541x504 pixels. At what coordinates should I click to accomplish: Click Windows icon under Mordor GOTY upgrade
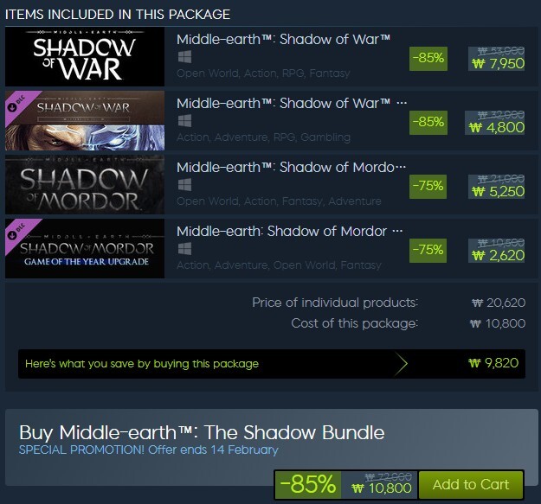(x=184, y=249)
